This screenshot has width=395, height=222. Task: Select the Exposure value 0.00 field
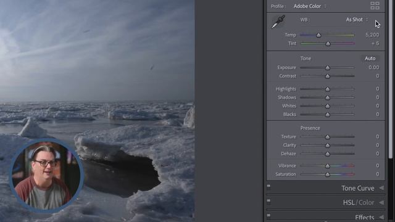tap(373, 67)
